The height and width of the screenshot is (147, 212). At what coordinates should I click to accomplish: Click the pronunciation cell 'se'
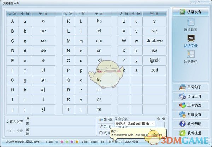coord(43,41)
